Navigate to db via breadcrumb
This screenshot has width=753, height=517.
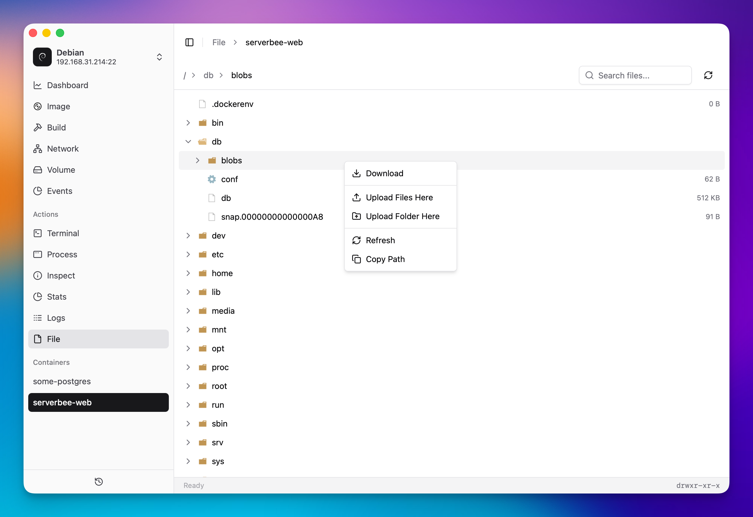click(209, 75)
